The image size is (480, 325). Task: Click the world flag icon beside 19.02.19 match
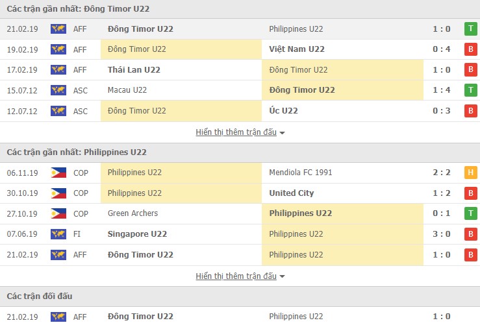[x=58, y=49]
